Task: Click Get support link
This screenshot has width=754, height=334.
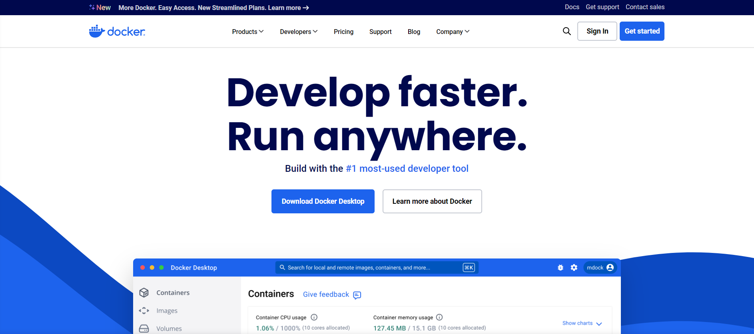Action: (x=602, y=7)
